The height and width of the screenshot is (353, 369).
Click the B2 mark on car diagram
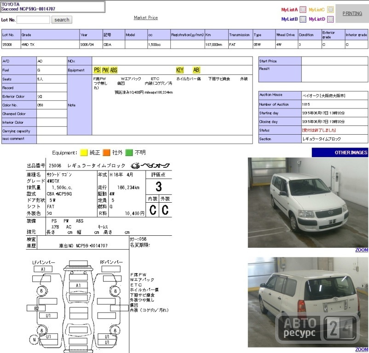coord(36,308)
